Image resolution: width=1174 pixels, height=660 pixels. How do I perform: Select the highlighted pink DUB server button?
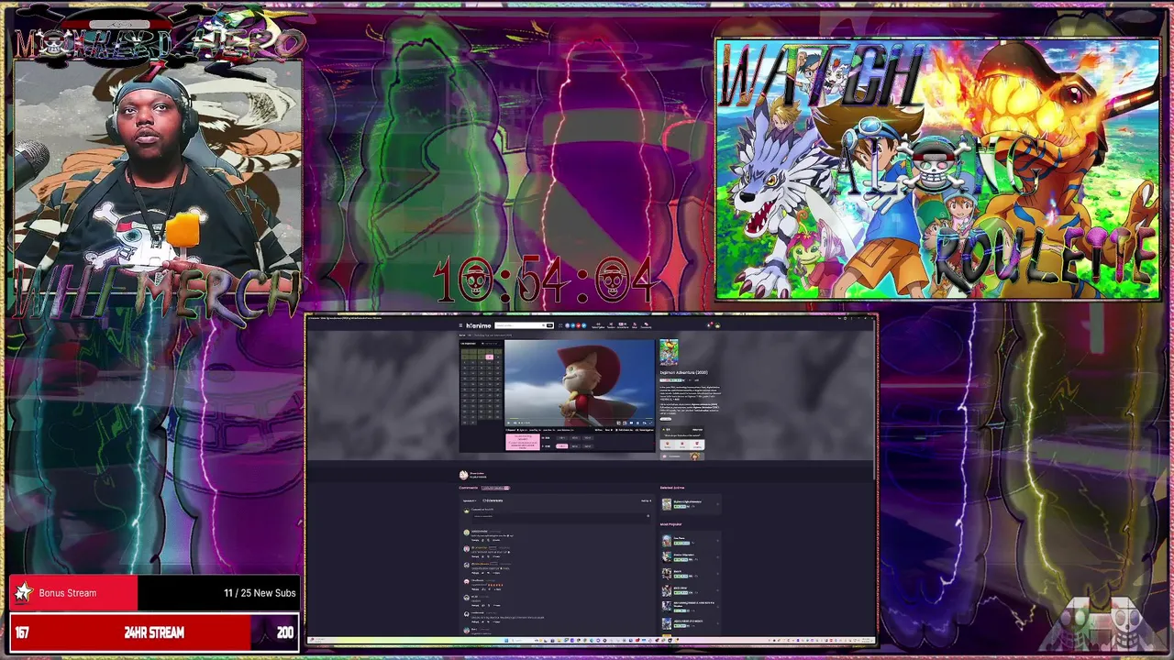562,446
